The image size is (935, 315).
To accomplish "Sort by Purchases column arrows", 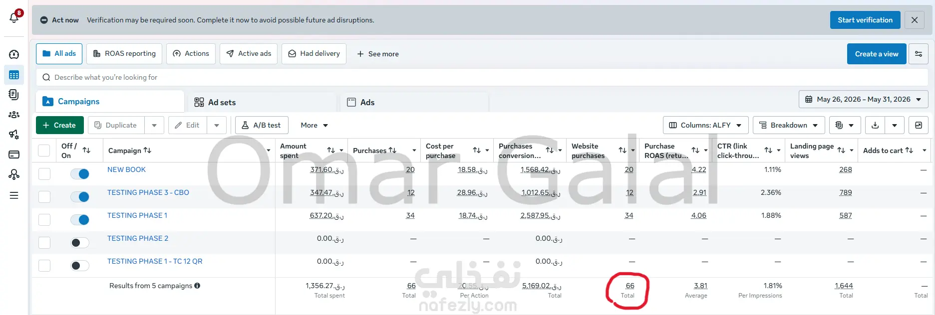I will click(392, 151).
